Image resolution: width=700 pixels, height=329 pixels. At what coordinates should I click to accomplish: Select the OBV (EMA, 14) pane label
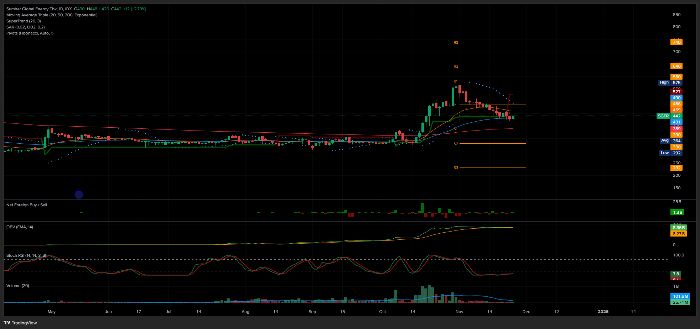coord(20,227)
